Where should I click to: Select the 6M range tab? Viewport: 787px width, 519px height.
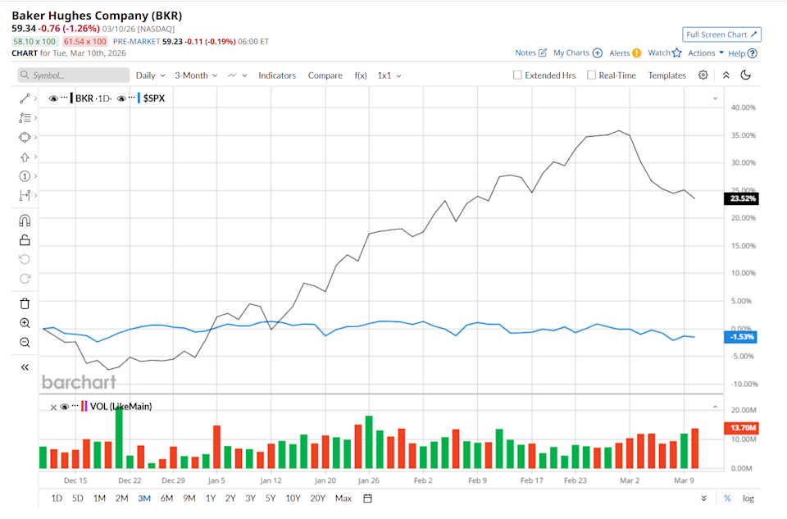click(166, 499)
